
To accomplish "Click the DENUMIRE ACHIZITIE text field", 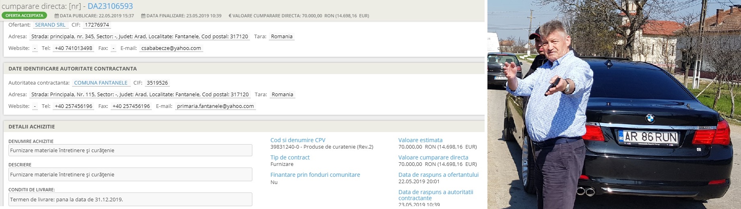I will (130, 151).
